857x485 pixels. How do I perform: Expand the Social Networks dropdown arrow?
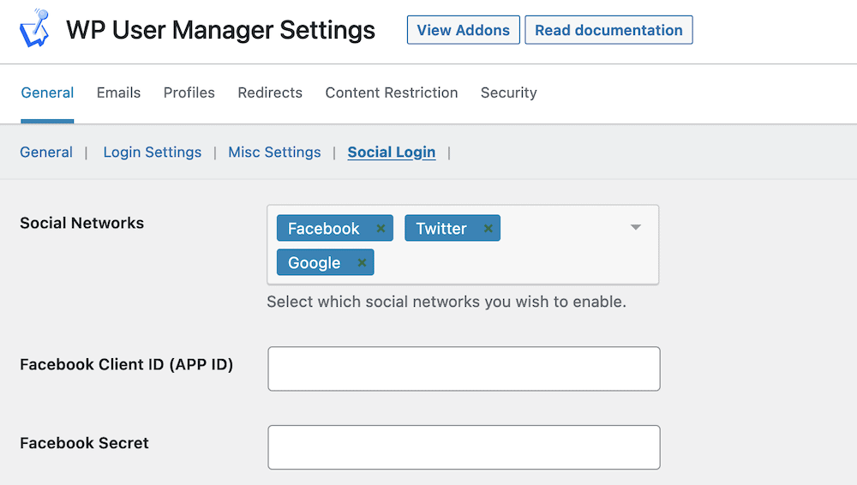pos(635,227)
